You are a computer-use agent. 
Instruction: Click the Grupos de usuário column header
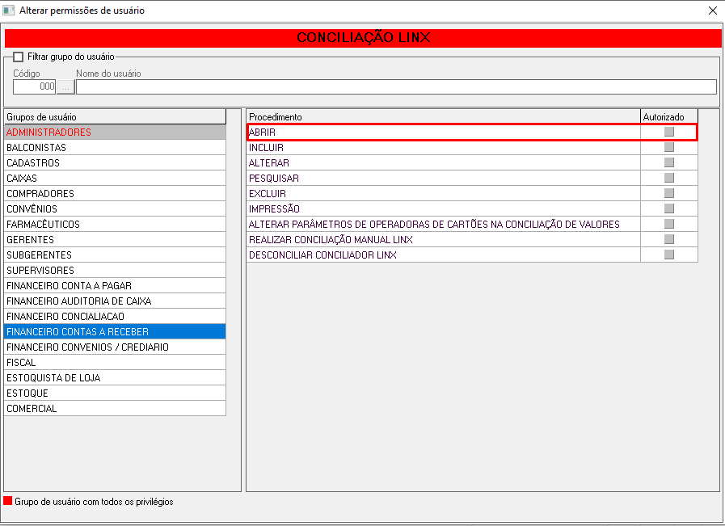[115, 117]
